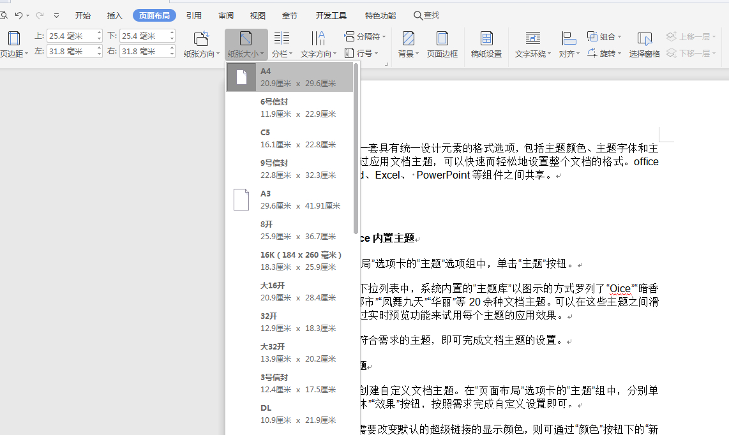The image size is (729, 435).
Task: Select the A4 paper size
Action: click(x=290, y=77)
